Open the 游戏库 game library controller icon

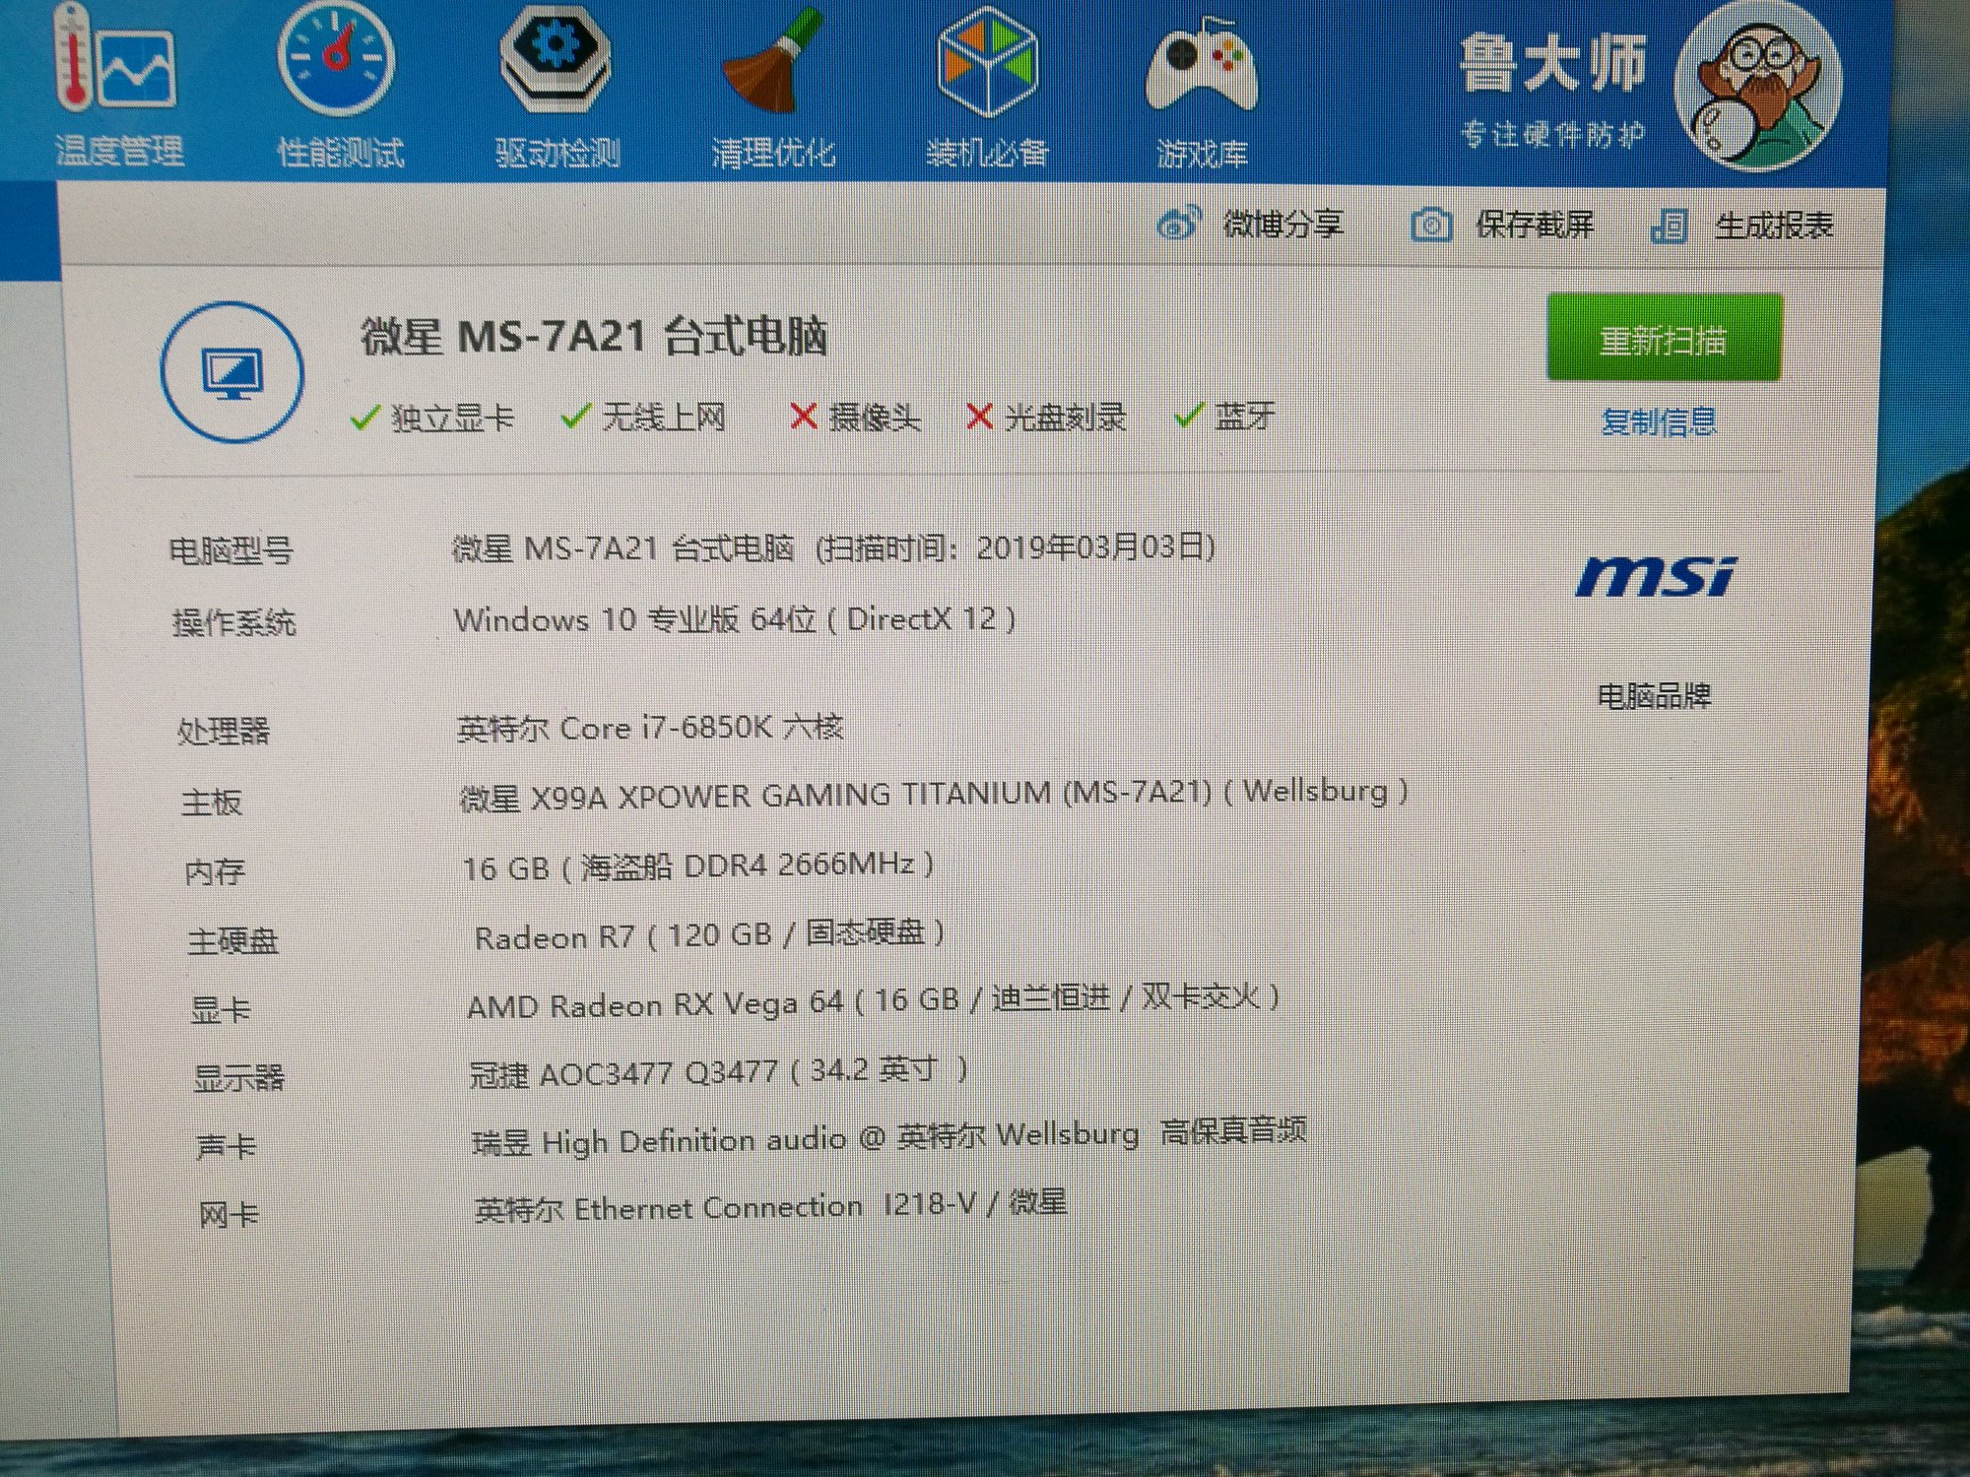click(x=1201, y=65)
